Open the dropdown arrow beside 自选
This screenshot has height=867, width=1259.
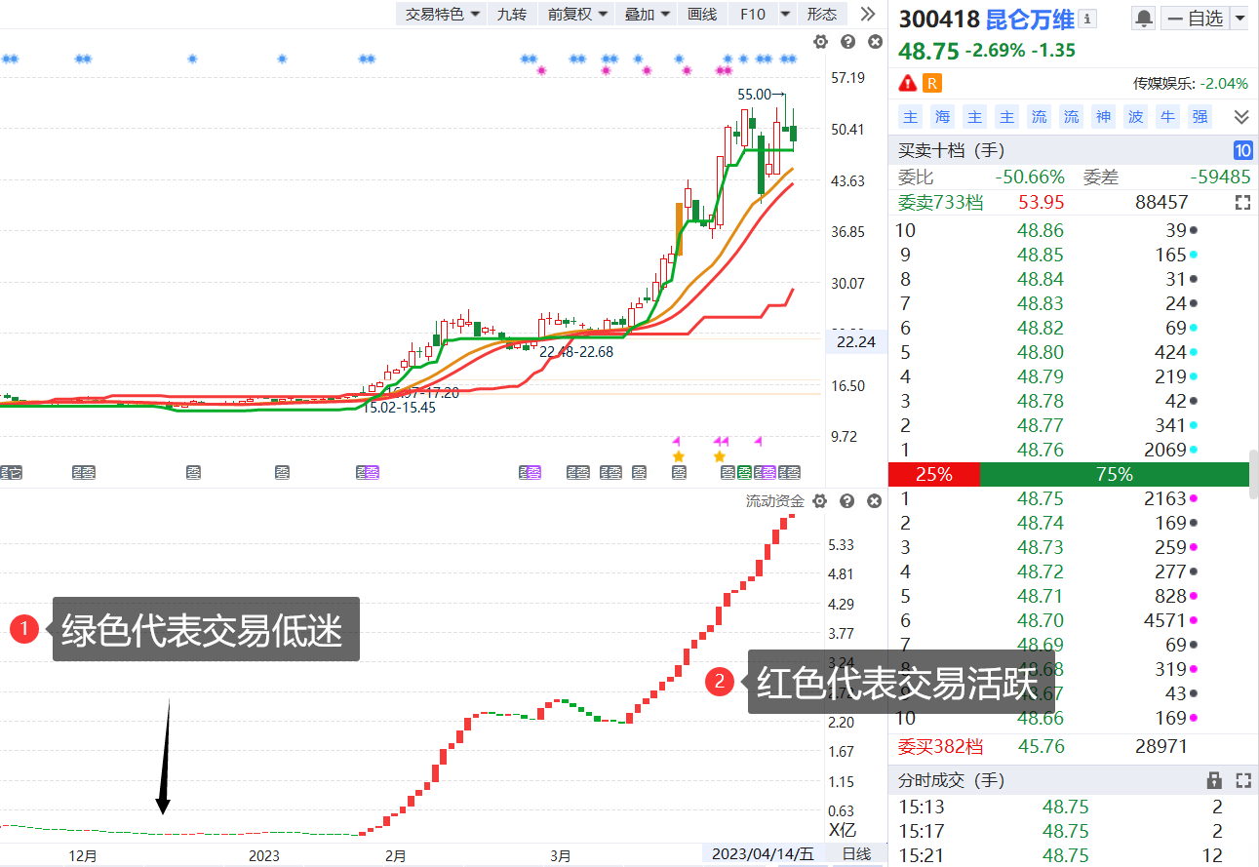click(x=1239, y=19)
